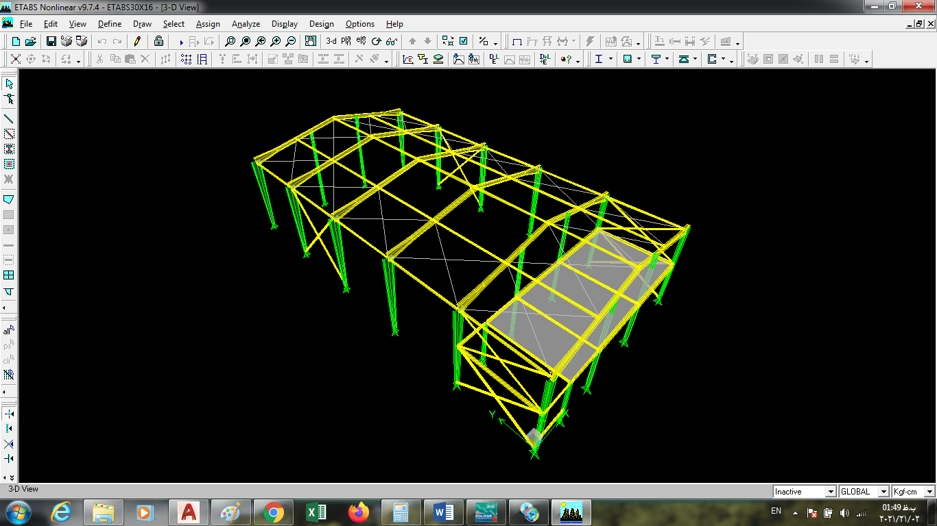Activate the pan hand tool
This screenshot has height=526, width=937.
click(311, 41)
